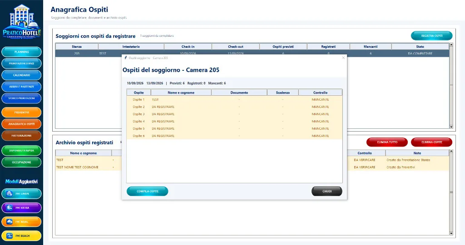Click the down arrow of the archive scrollbar
The height and width of the screenshot is (245, 465).
(x=451, y=234)
